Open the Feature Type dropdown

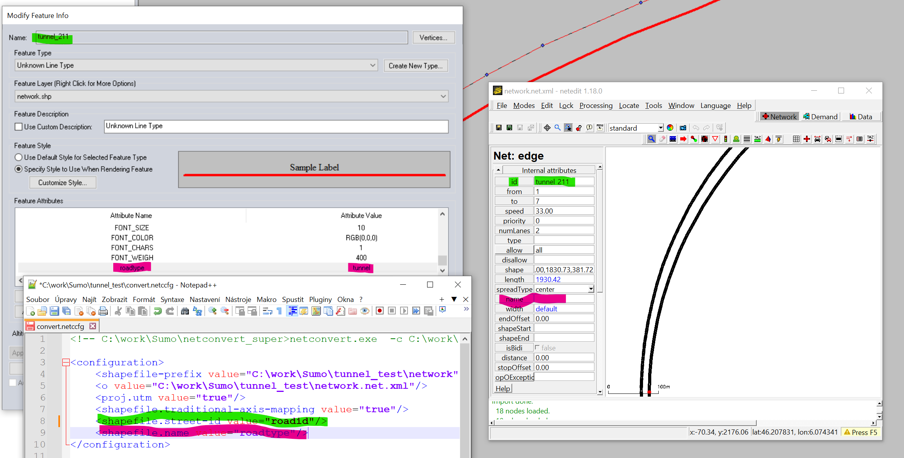[373, 65]
